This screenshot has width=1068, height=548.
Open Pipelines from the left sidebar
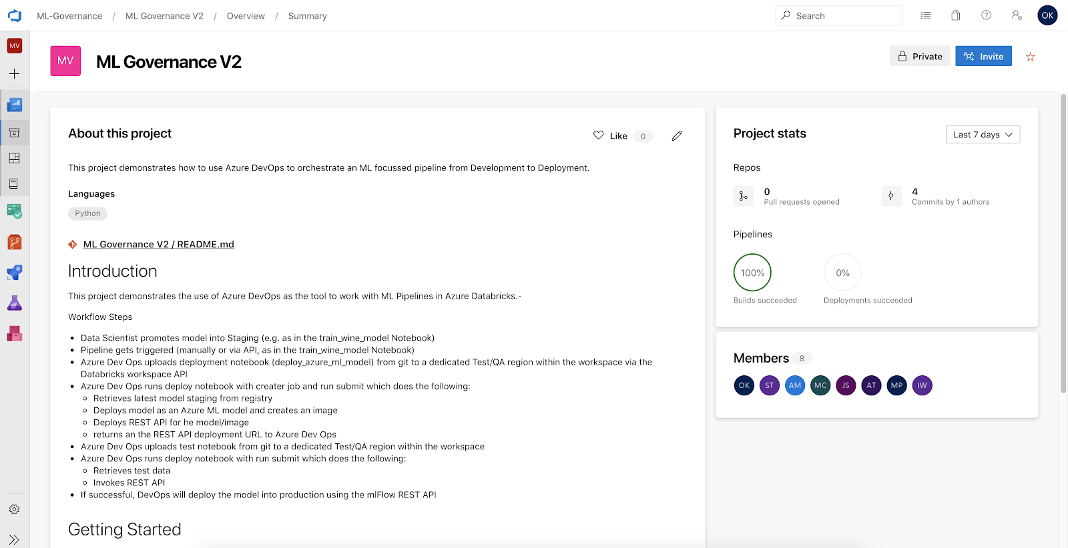(x=14, y=273)
